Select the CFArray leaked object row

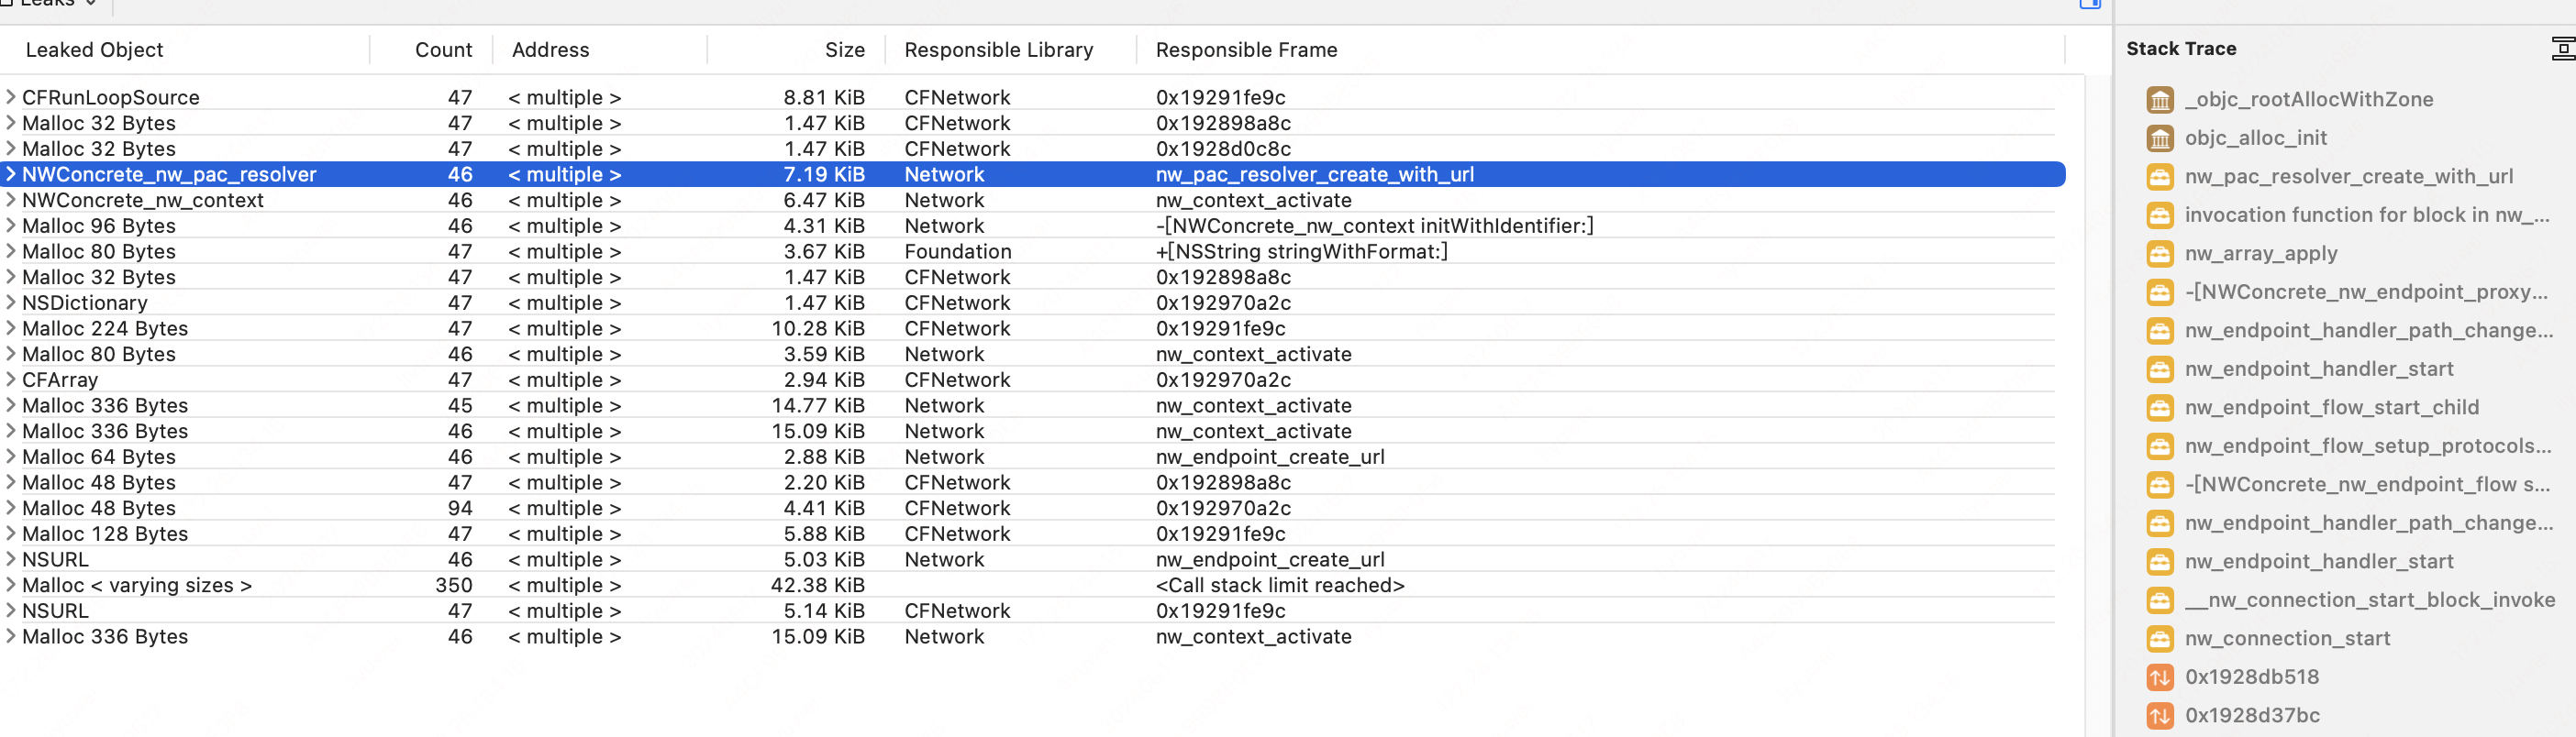(60, 380)
